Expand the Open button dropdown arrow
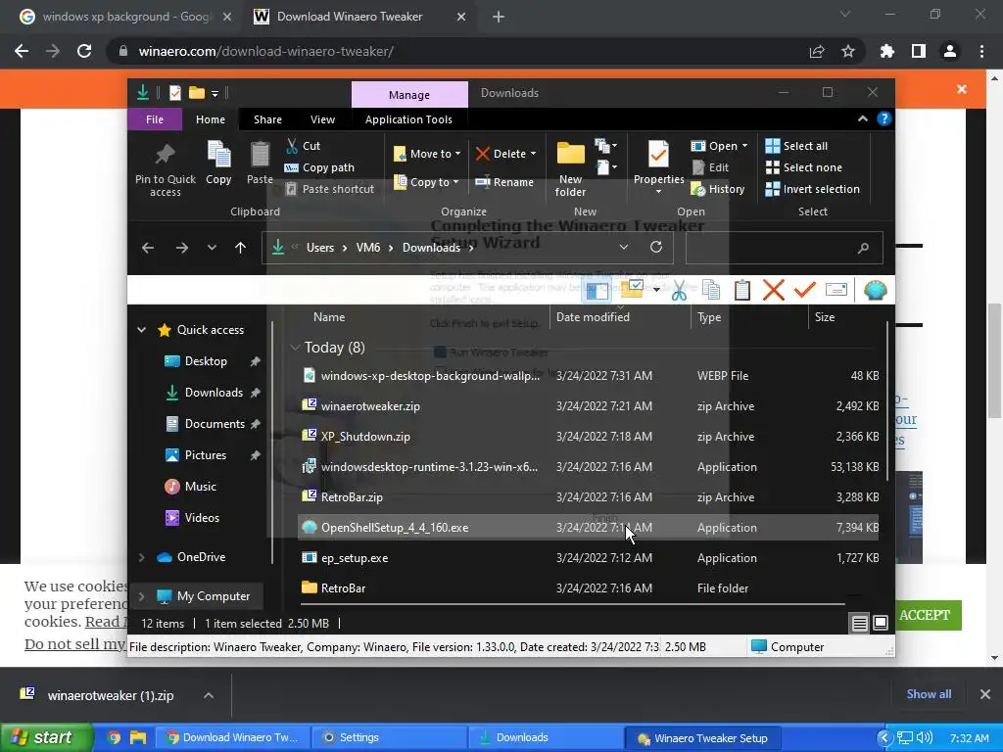 click(744, 146)
